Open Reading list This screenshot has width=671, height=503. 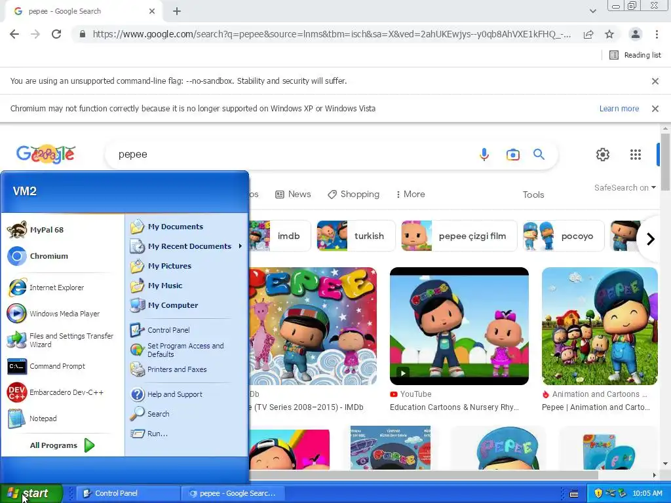[635, 55]
